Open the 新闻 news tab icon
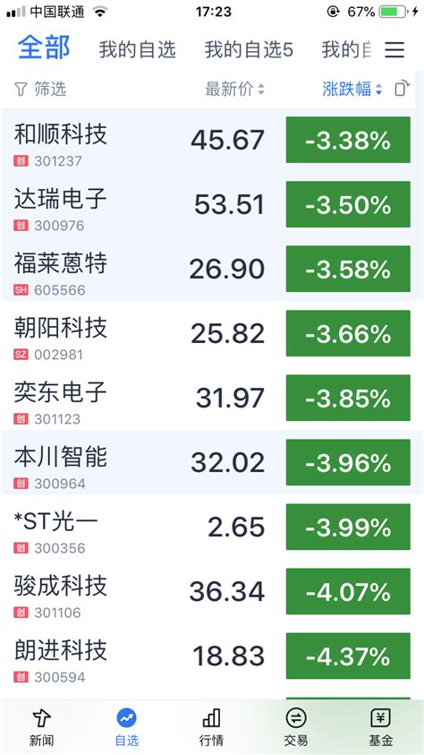Screen dimensions: 424x755 click(x=42, y=718)
